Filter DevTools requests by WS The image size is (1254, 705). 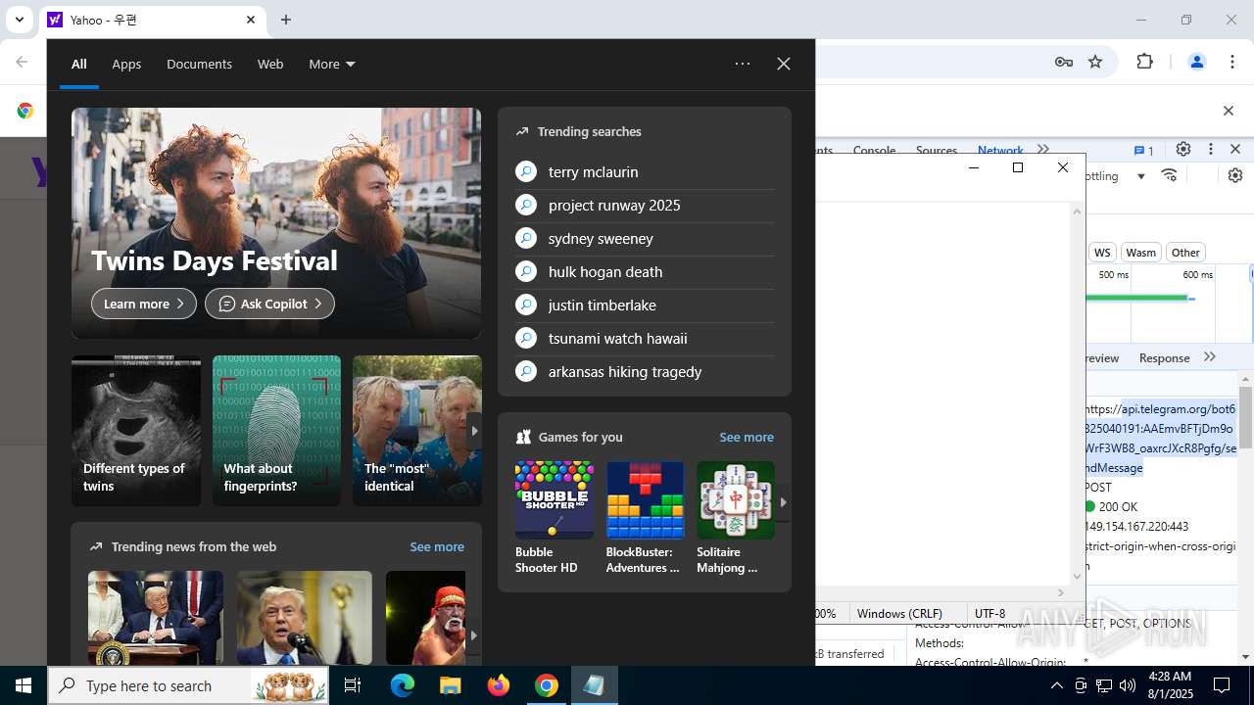point(1102,253)
